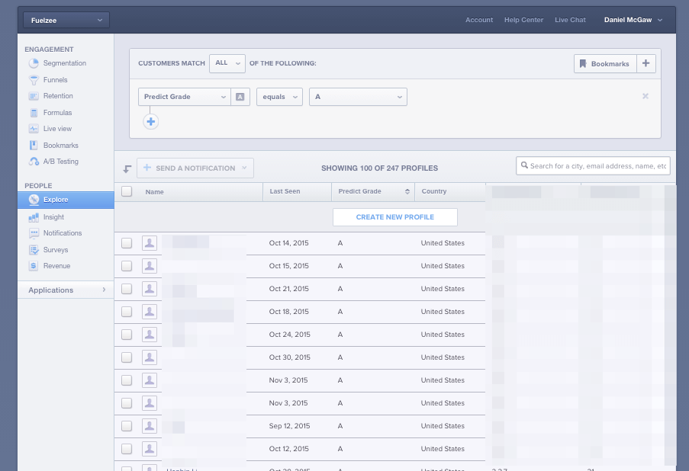The width and height of the screenshot is (689, 471).
Task: Check the row seen Oct 12, 2015
Action: (x=127, y=449)
